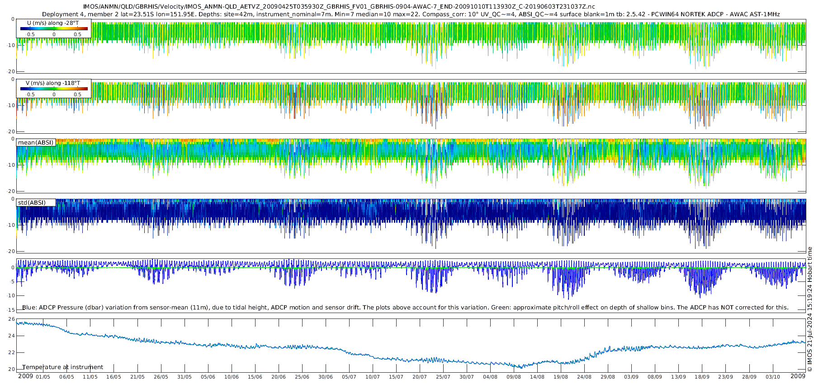Viewport: 814px width, 384px height.
Task: Select the 05/06 date tick label
Action: coord(208,377)
